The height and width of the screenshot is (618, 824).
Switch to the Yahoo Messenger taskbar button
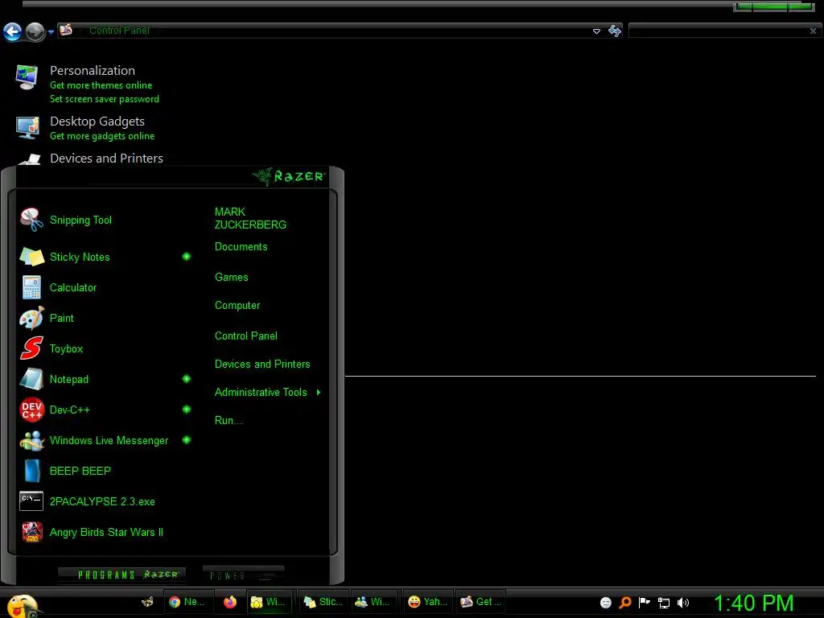pyautogui.click(x=427, y=602)
